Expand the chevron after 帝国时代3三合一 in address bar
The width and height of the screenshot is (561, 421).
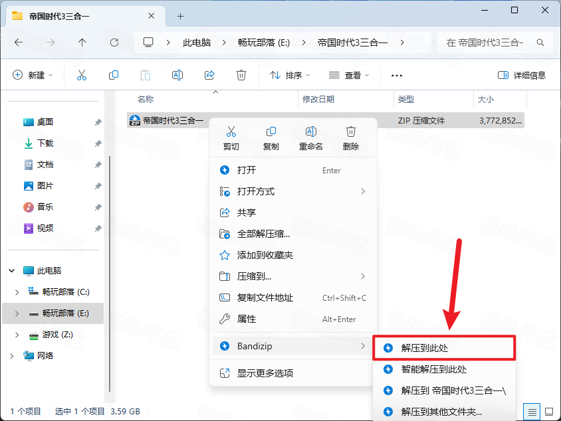402,42
